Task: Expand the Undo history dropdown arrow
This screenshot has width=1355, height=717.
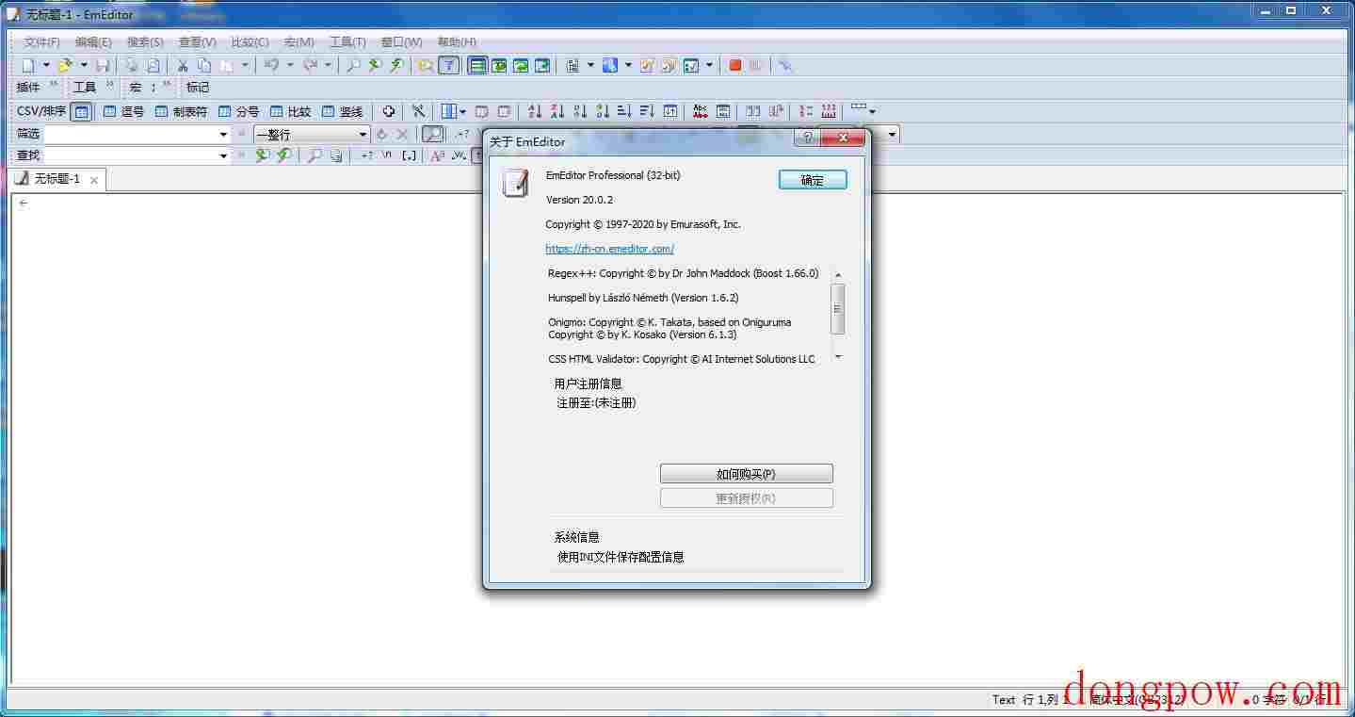Action: tap(290, 65)
